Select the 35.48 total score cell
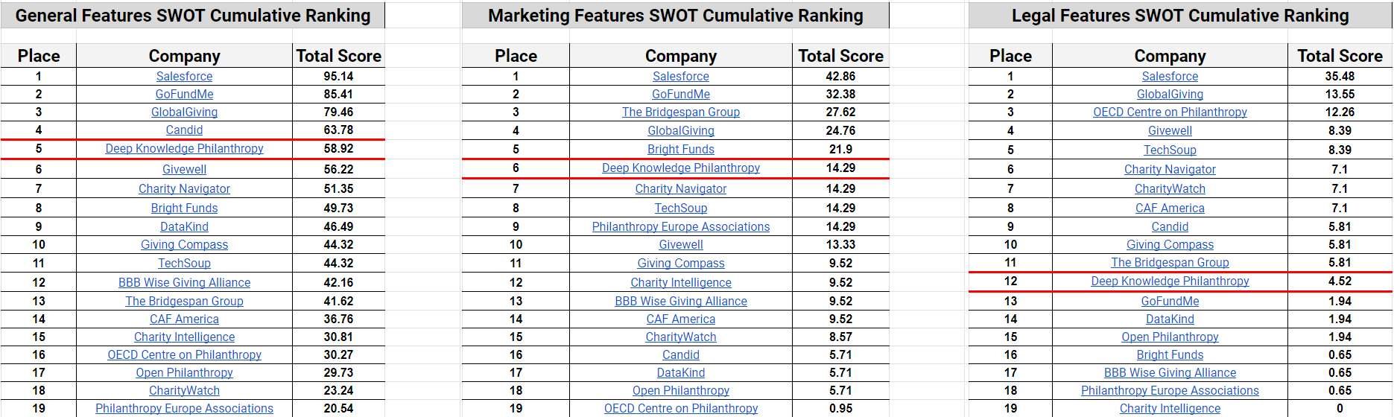Screen dimensions: 1394x417 [1339, 76]
